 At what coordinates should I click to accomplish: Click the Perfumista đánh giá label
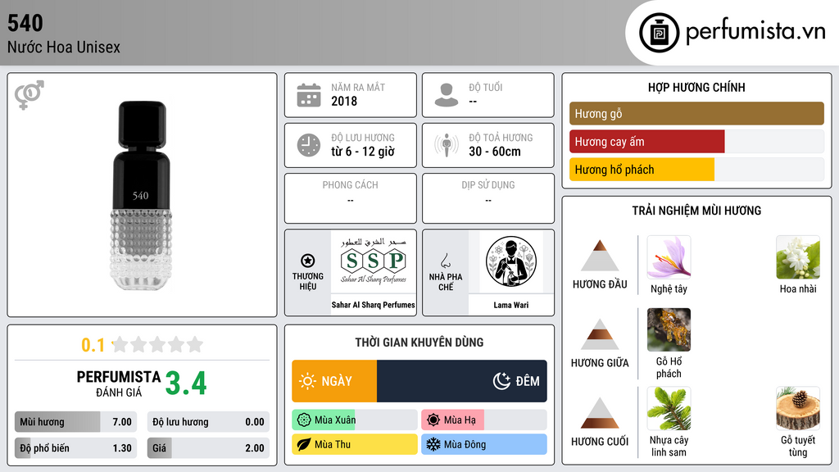click(x=119, y=383)
